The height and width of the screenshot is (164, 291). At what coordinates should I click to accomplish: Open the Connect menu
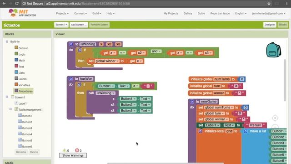pyautogui.click(x=80, y=13)
